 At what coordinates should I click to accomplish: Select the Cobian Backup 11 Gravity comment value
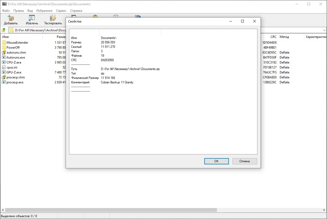point(117,82)
